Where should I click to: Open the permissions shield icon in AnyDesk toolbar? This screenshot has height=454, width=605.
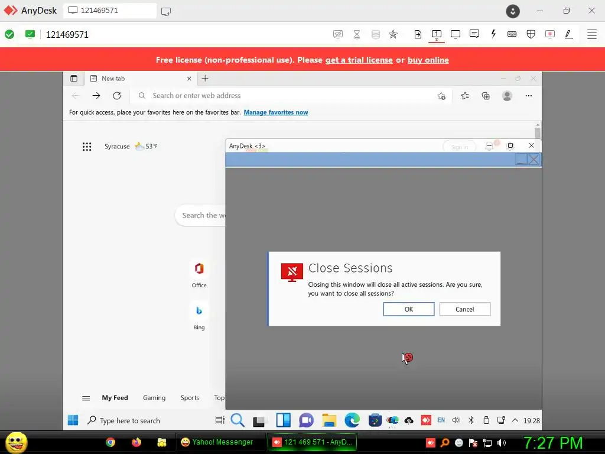[531, 34]
